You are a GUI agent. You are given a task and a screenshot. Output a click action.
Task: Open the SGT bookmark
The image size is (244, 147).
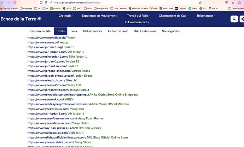coord(203,8)
